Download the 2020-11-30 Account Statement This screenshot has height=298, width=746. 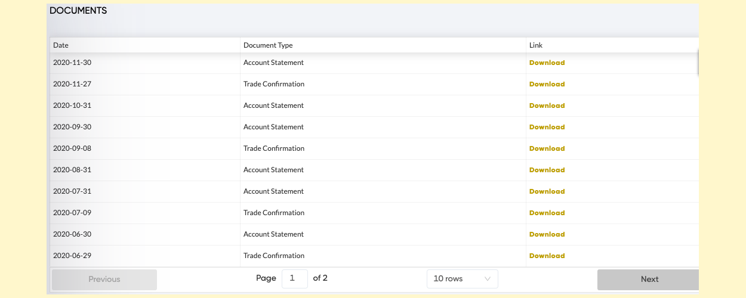pyautogui.click(x=547, y=63)
